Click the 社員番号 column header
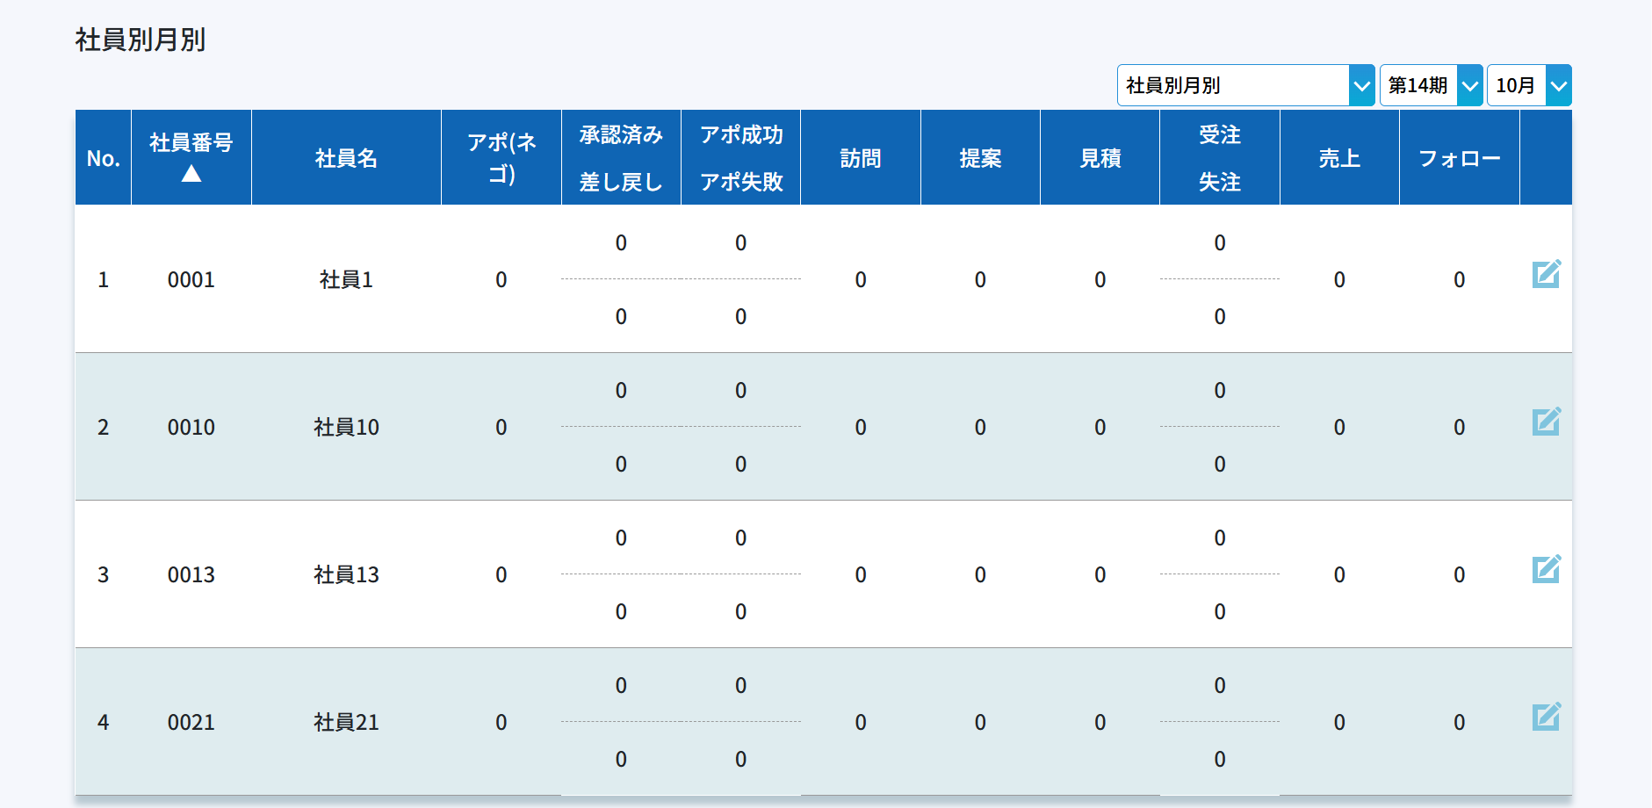Viewport: 1652px width, 808px height. 191,143
